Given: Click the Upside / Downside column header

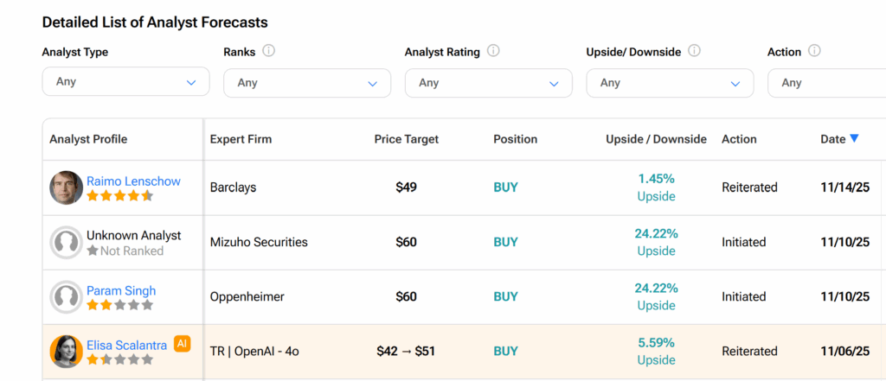Looking at the screenshot, I should click(x=656, y=139).
